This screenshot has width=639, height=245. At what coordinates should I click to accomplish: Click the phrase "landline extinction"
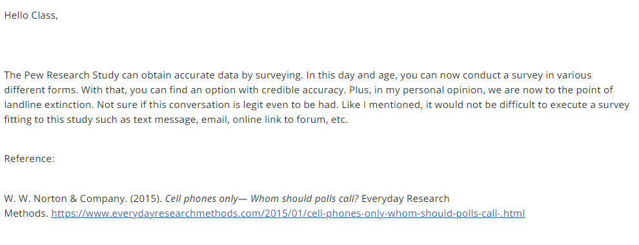tap(49, 105)
